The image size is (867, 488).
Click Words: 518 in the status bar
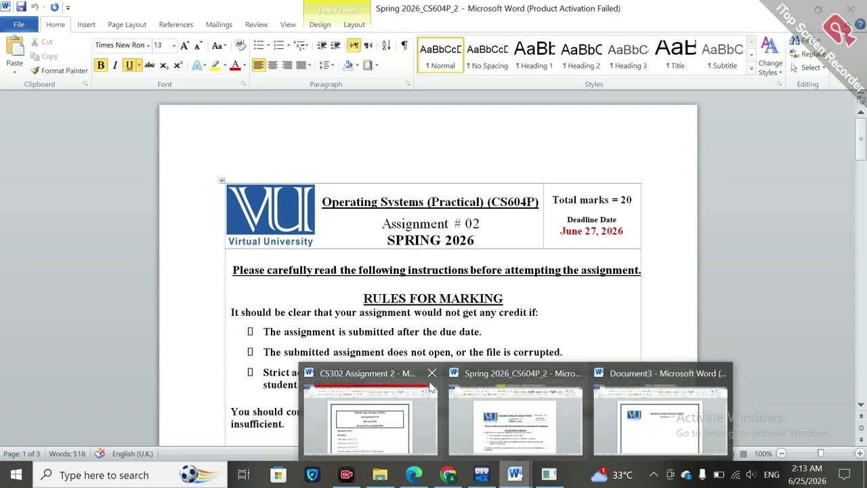(x=68, y=453)
